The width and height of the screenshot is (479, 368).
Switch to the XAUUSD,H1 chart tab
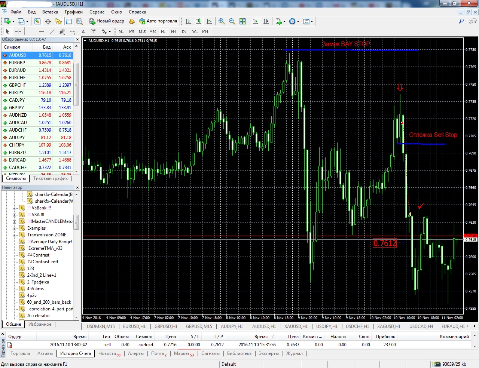coord(296,326)
